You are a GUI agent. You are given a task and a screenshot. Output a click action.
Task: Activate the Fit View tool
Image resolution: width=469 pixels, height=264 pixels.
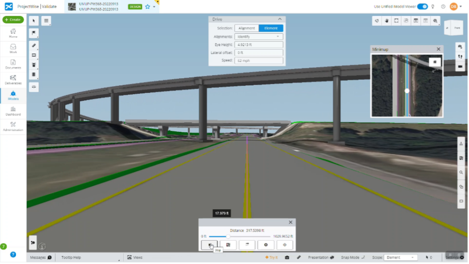click(396, 21)
